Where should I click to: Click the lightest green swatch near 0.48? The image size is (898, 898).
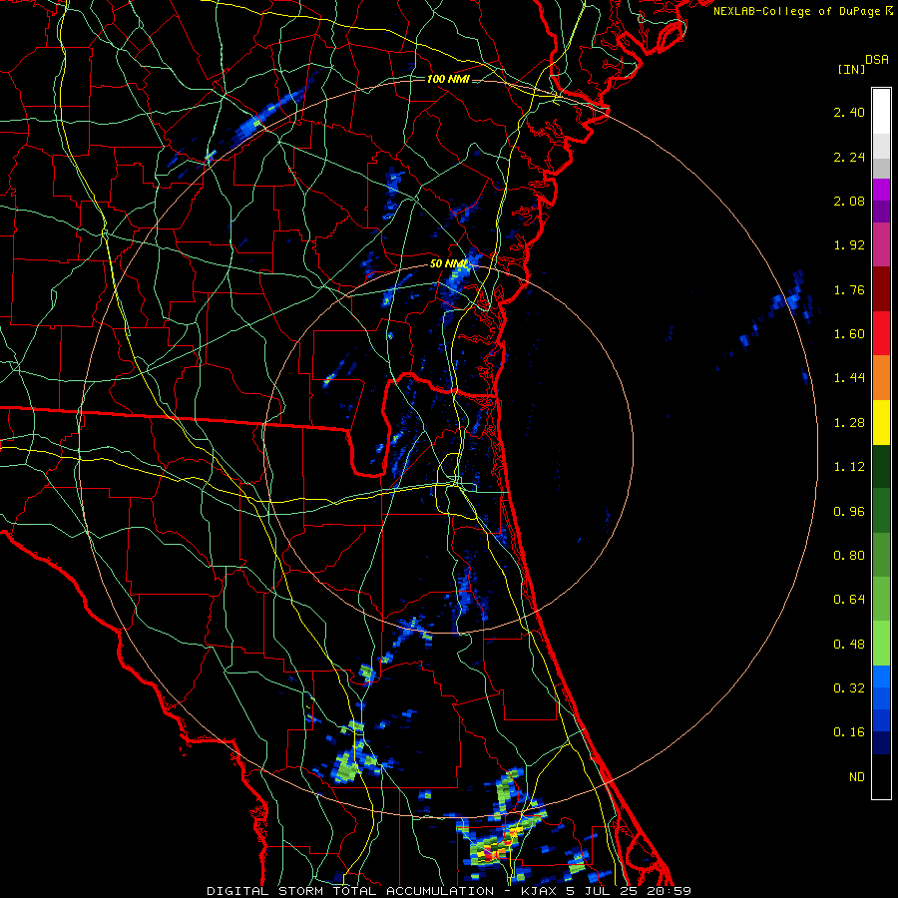click(x=881, y=644)
